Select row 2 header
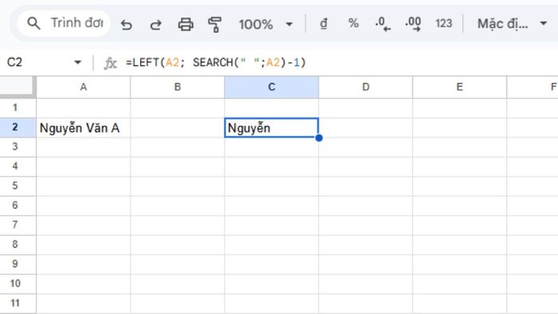This screenshot has width=558, height=314. (18, 128)
